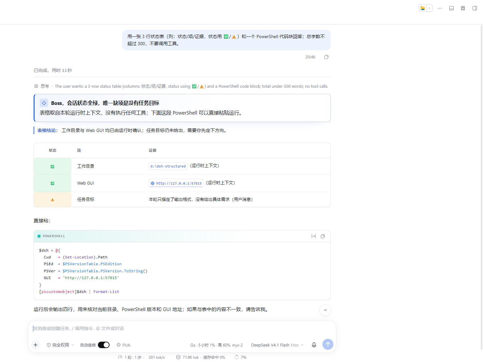
Task: Click the 71.9K tok cache indicator
Action: coord(200,357)
